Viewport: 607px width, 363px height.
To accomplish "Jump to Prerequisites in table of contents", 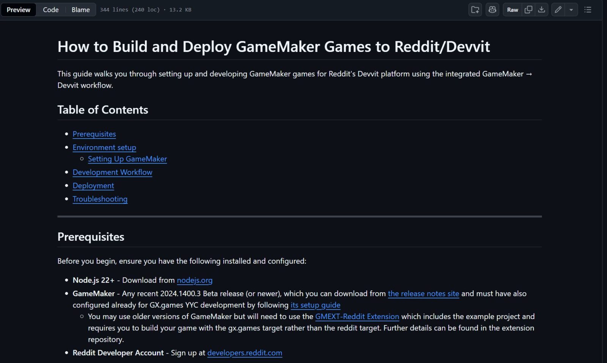I will tap(94, 134).
